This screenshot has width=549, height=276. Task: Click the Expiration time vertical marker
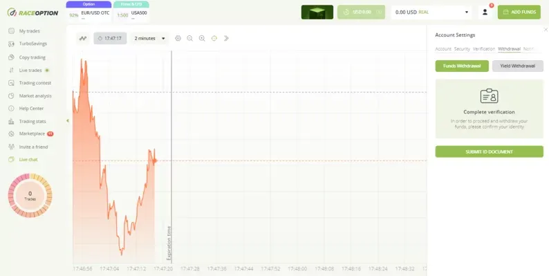pyautogui.click(x=171, y=157)
